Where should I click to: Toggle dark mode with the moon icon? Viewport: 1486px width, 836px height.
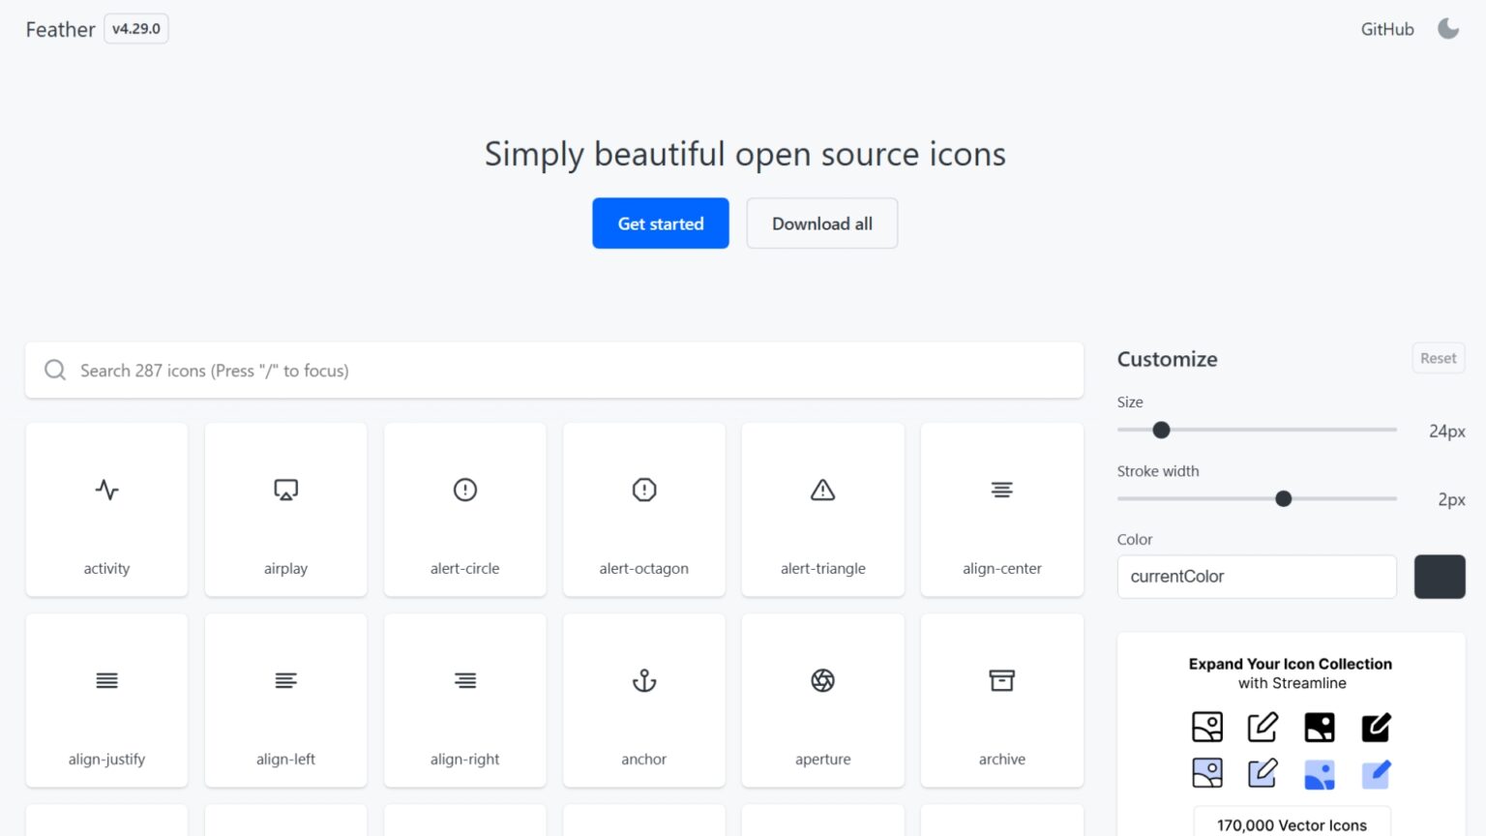(x=1448, y=28)
